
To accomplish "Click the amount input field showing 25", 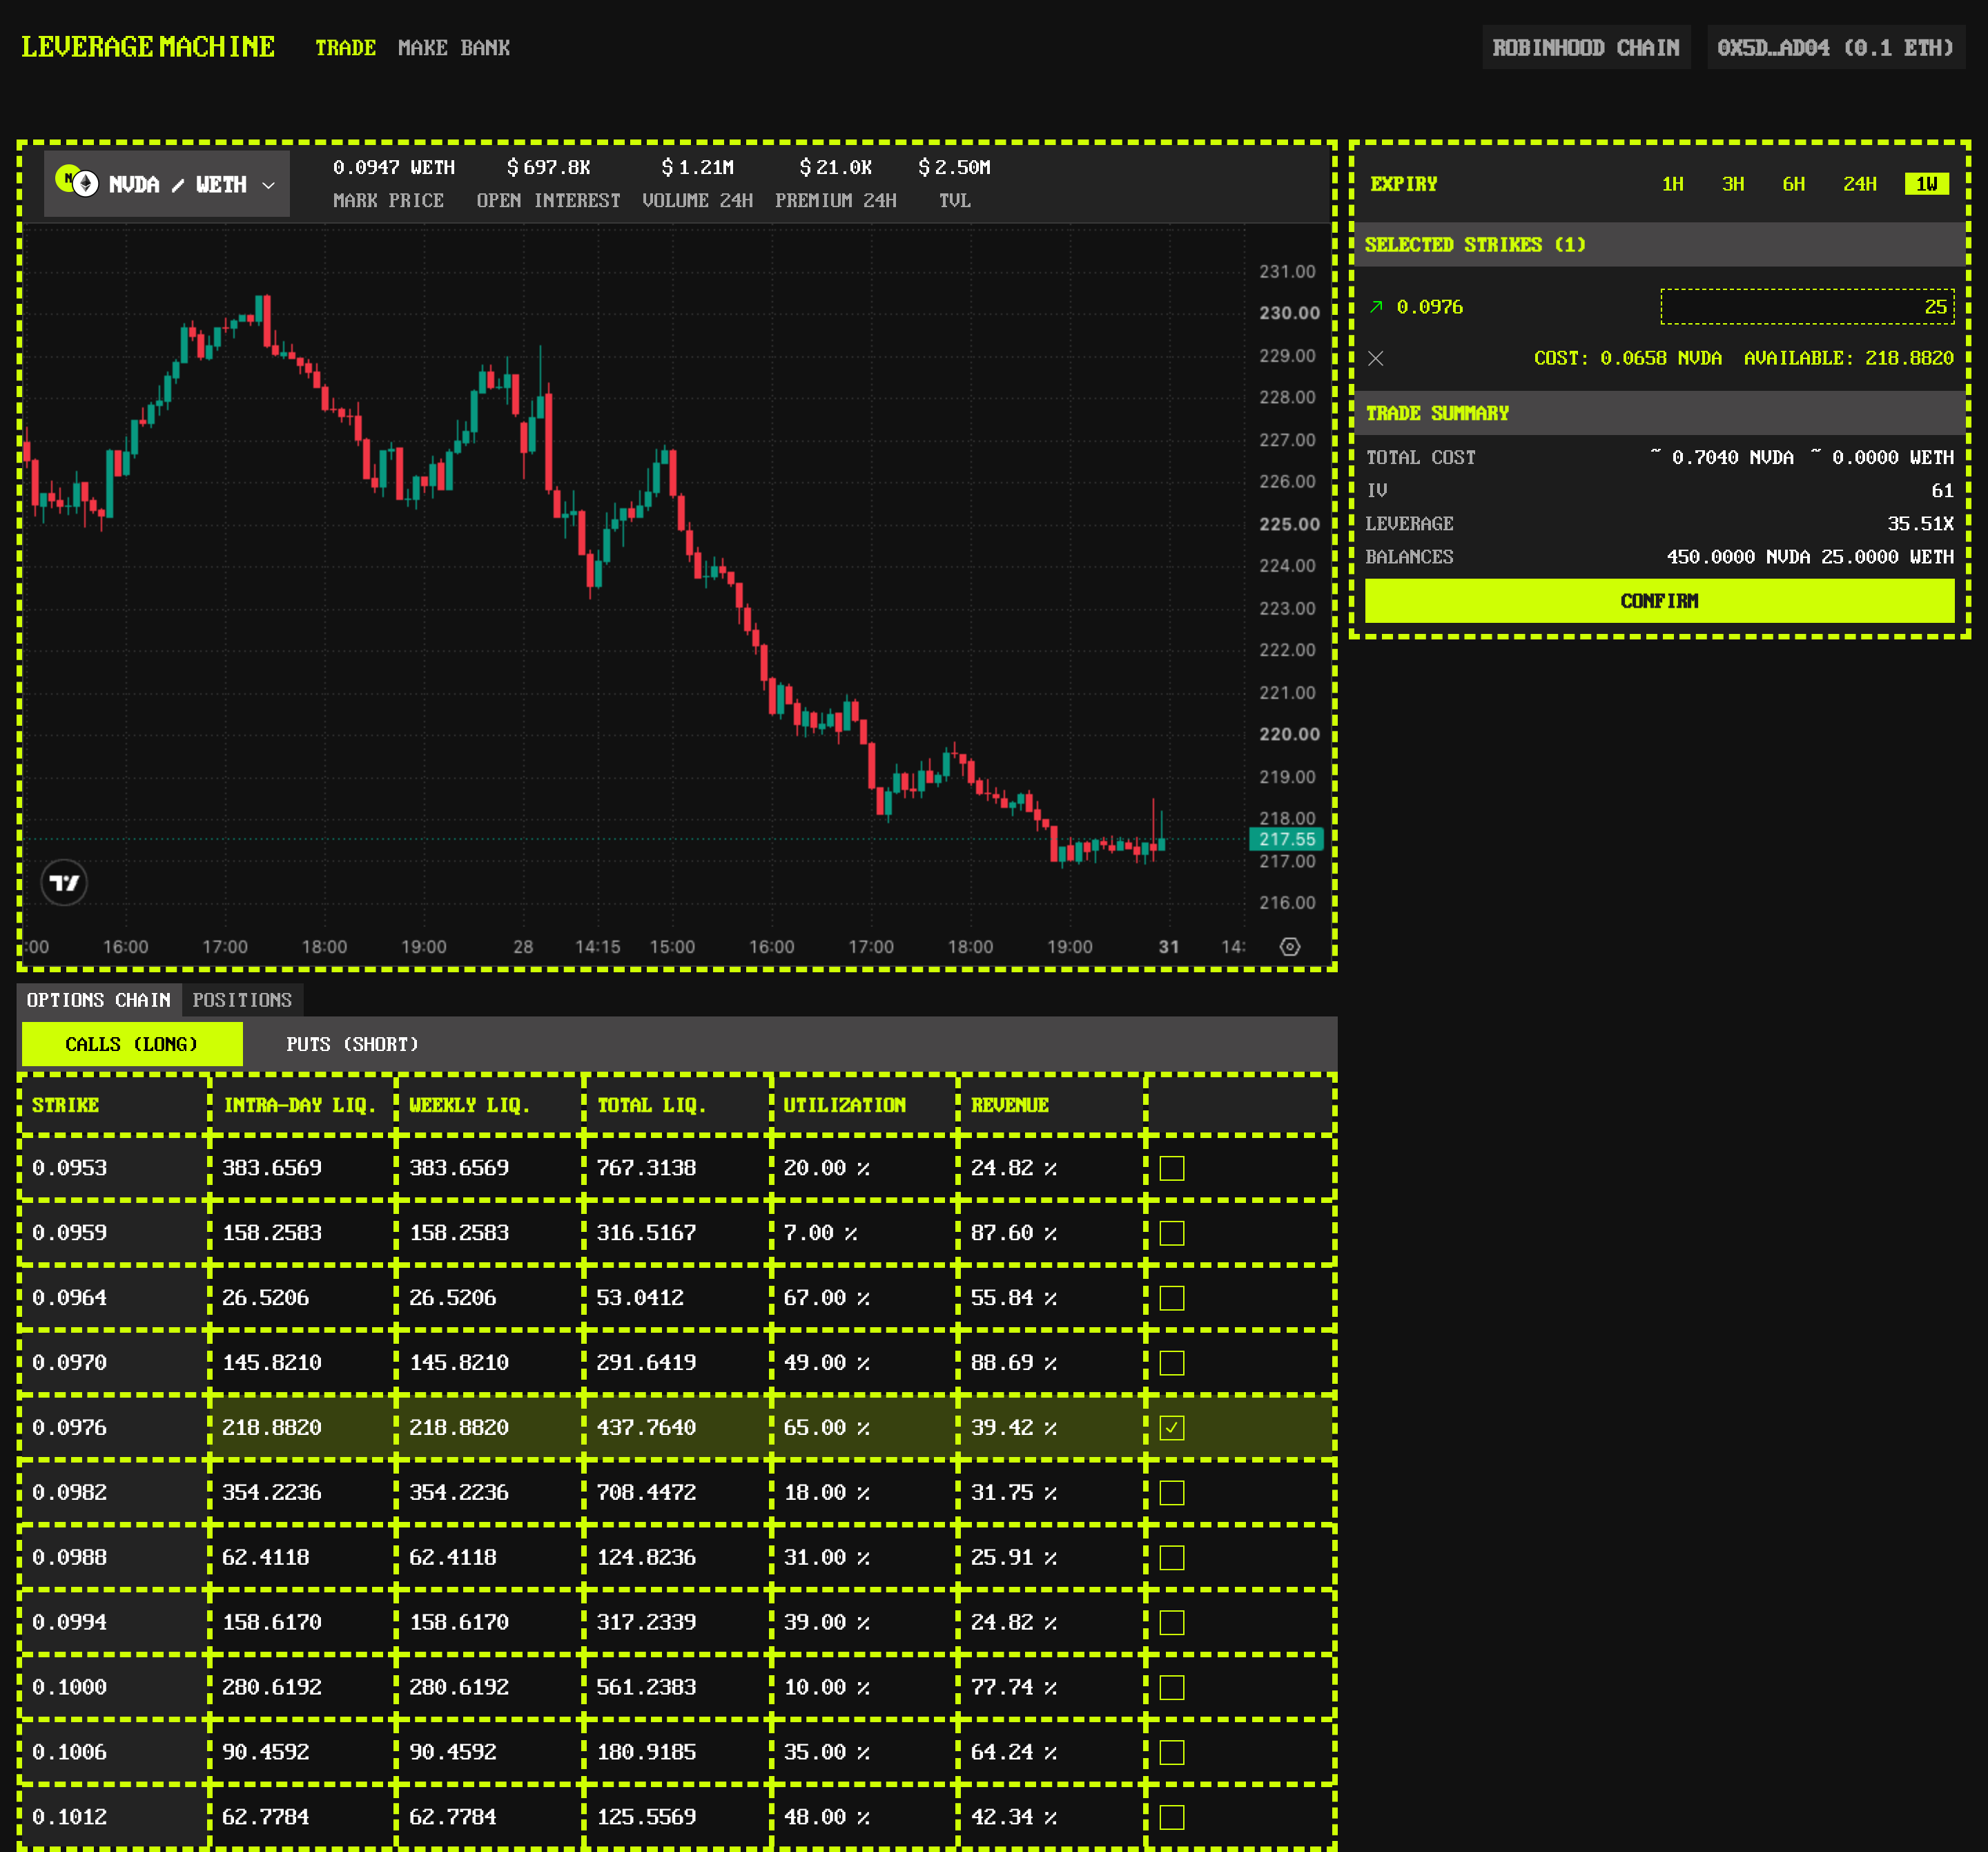I will 1807,306.
